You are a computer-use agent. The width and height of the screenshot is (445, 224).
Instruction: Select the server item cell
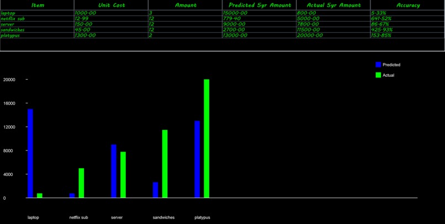(37, 24)
